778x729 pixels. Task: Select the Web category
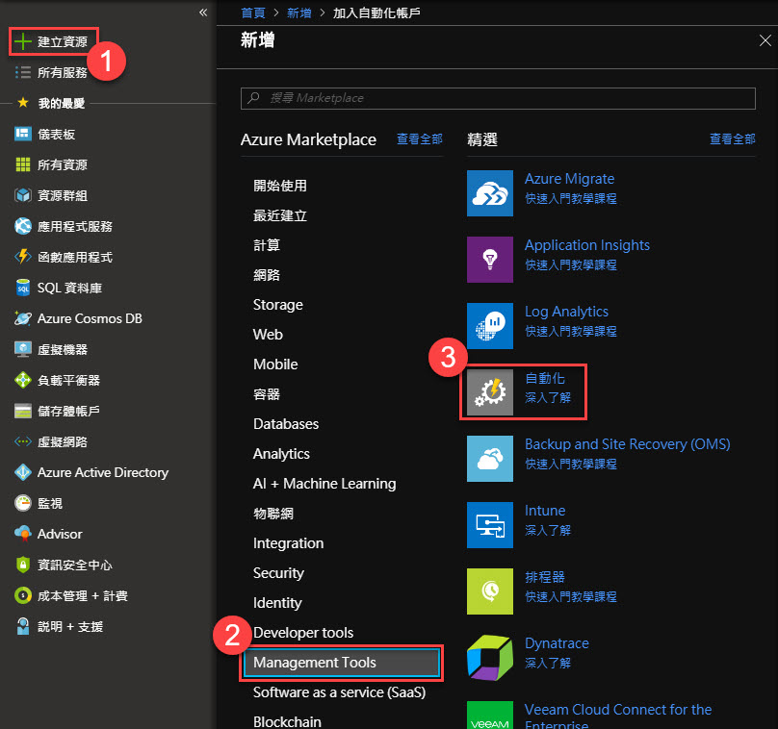(x=268, y=335)
